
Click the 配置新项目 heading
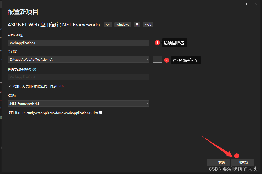[x=23, y=12]
